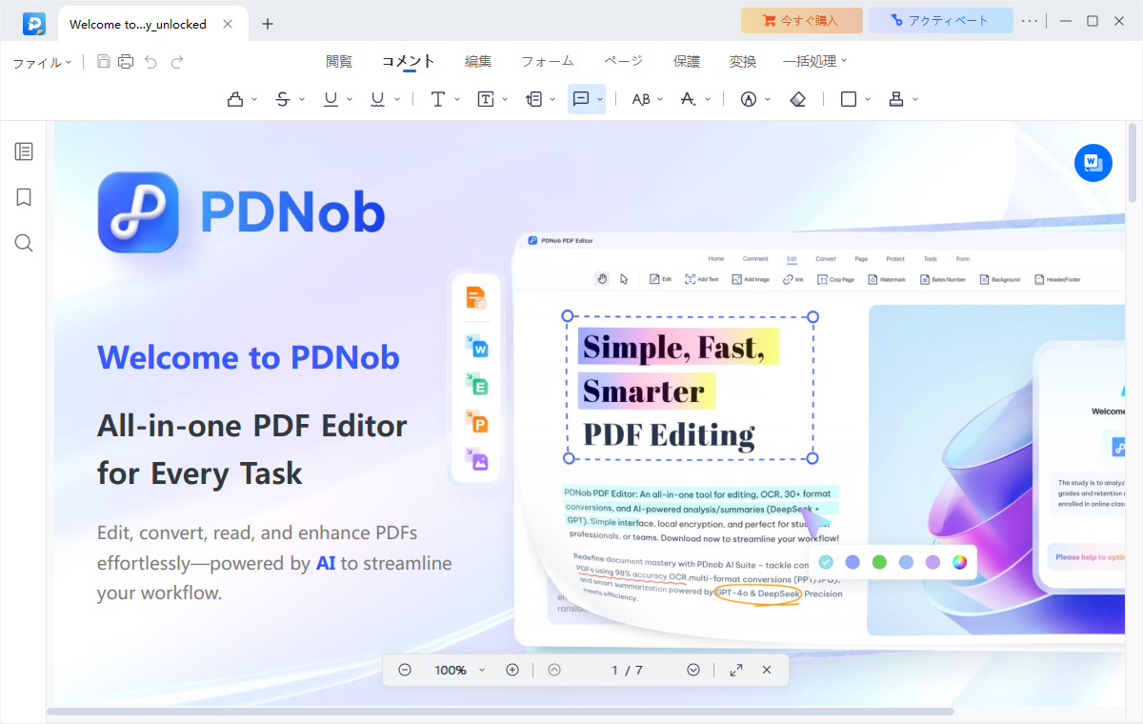Select the Highlight tool

(x=236, y=99)
